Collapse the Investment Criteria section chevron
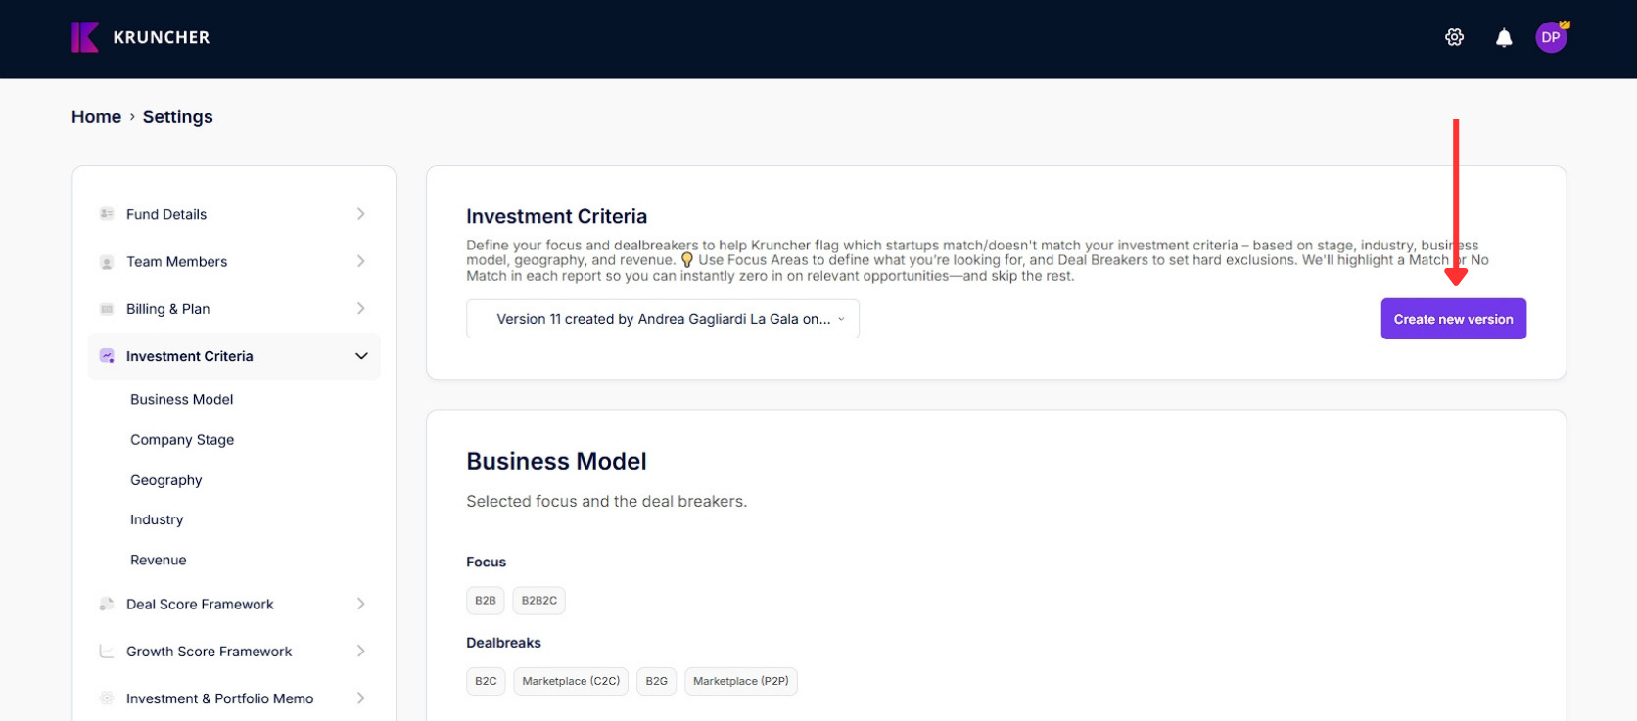 361,356
